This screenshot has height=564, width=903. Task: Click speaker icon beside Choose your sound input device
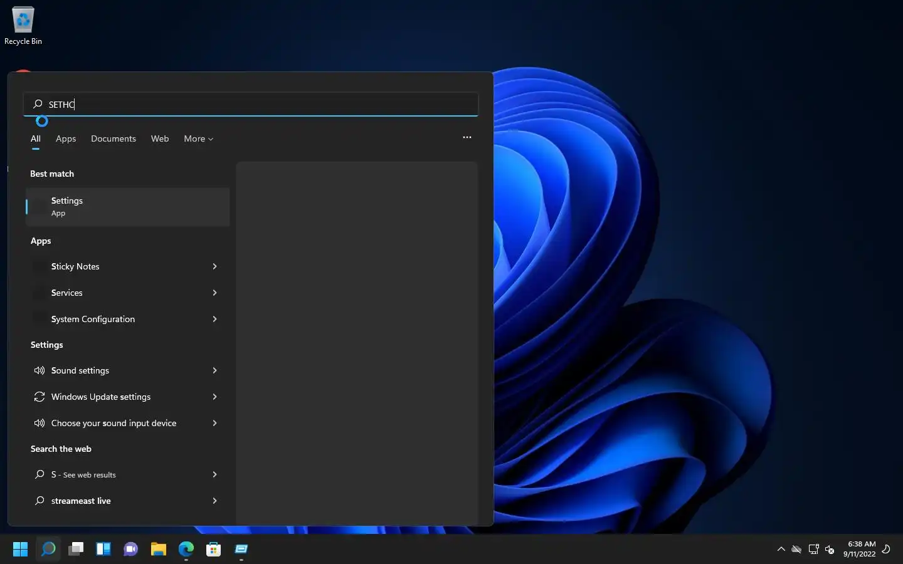click(40, 423)
